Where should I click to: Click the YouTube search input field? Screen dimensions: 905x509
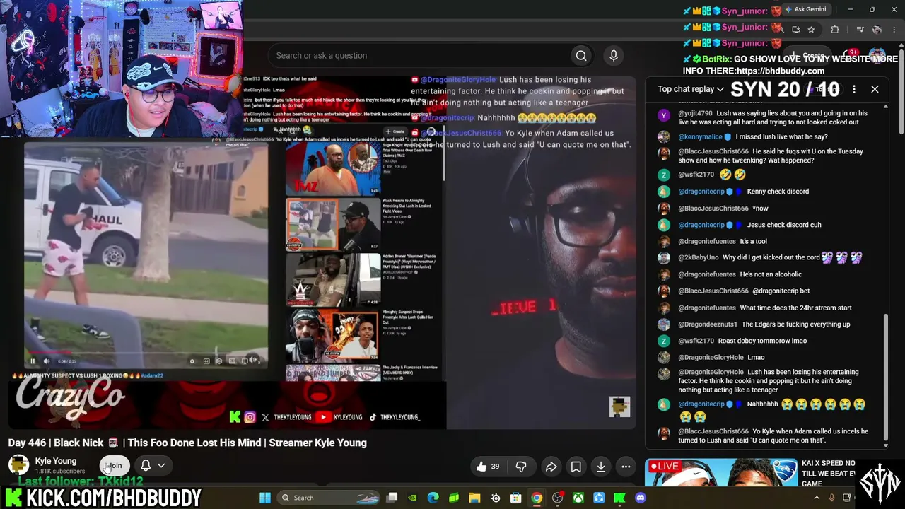(x=417, y=56)
